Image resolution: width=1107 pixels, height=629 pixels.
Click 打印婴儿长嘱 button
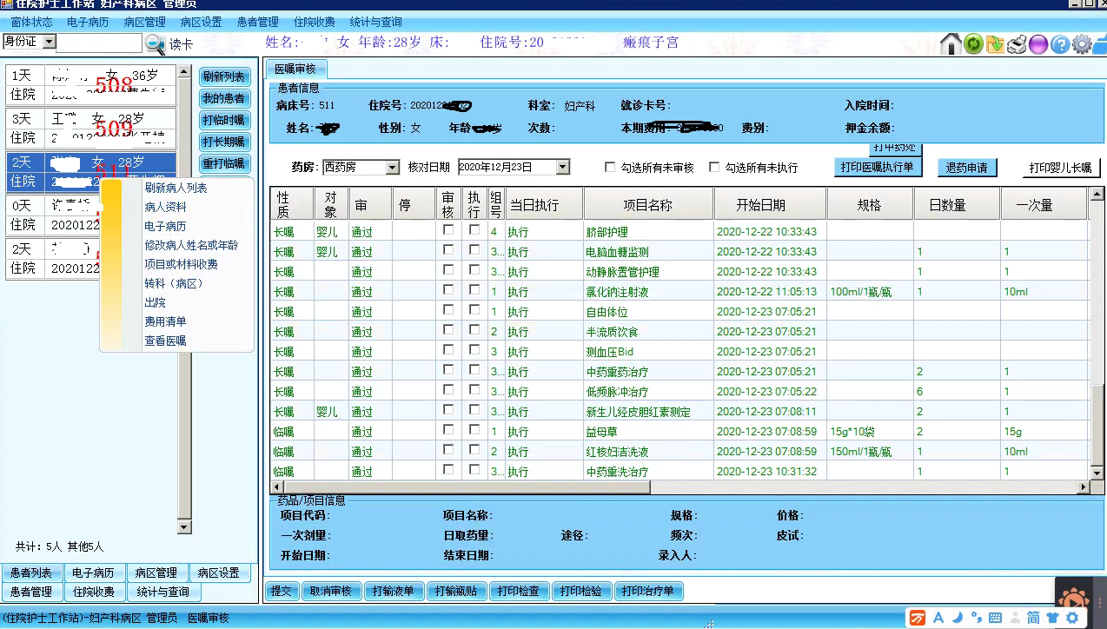pos(1061,168)
